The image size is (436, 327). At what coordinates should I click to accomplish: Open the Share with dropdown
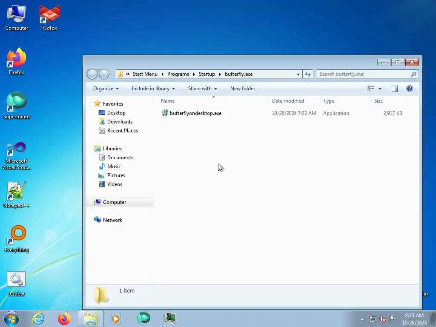[202, 89]
